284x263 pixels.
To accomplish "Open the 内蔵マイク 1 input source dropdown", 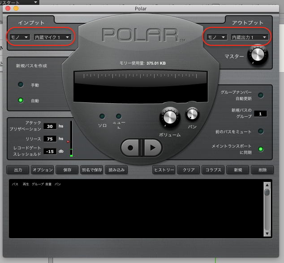I will point(52,37).
